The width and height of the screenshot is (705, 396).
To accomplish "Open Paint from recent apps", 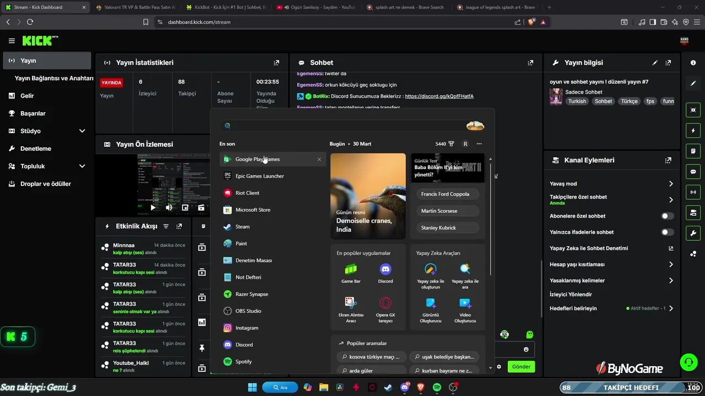I will (x=273, y=244).
